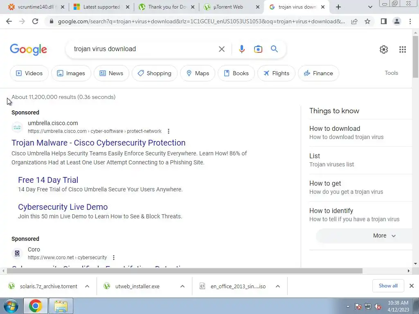Reload the current page
This screenshot has width=419, height=314.
coord(35,21)
